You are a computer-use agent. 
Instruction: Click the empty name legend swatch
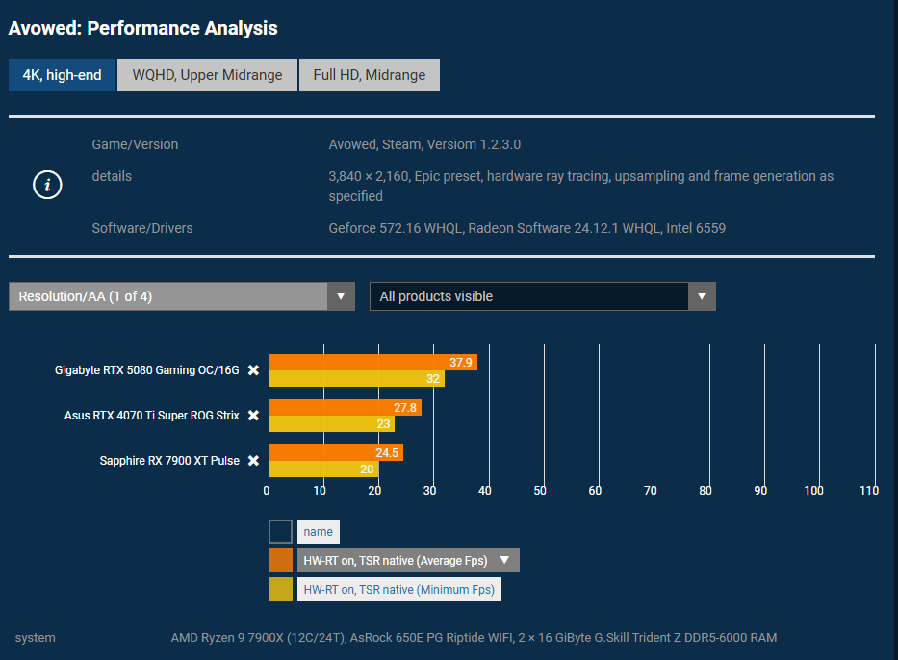click(x=281, y=532)
